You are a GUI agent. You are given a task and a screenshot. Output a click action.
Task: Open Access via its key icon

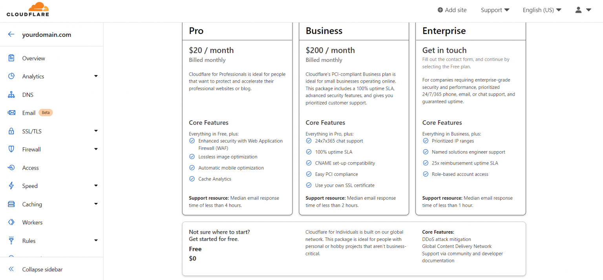tap(11, 168)
